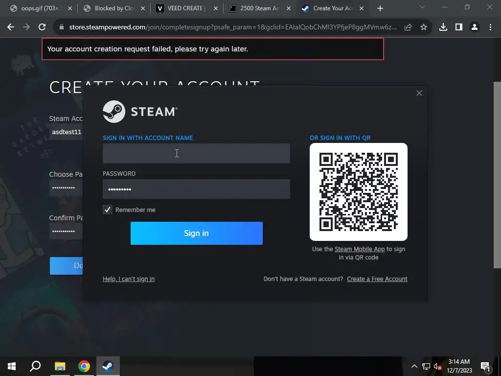This screenshot has width=501, height=376.
Task: Open the Steam Mobile App link
Action: 360,249
